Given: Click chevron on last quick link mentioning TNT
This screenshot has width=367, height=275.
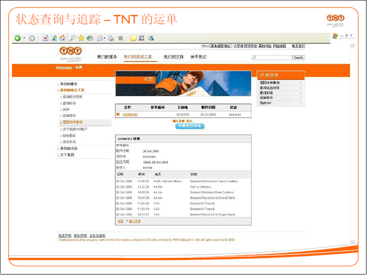Looking at the screenshot, I should (301, 103).
